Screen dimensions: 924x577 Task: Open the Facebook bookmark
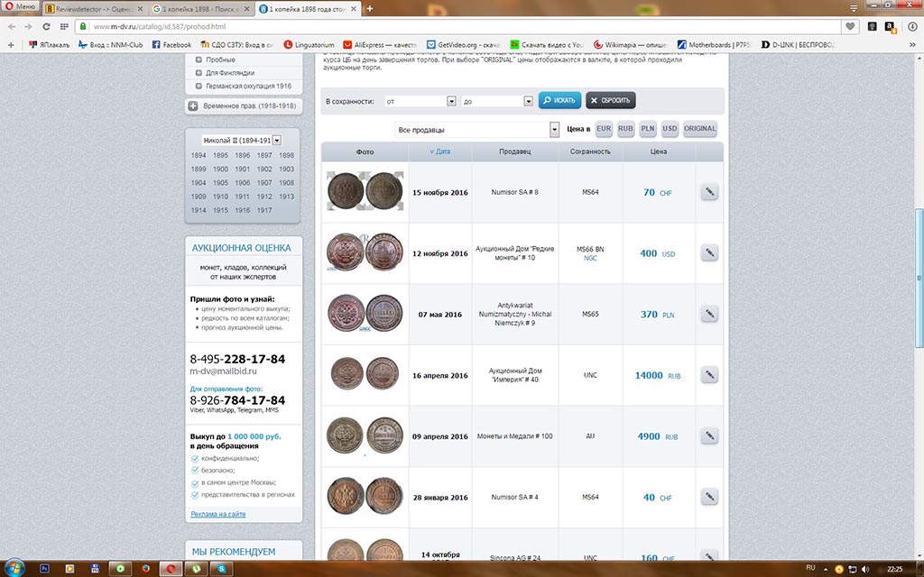coord(171,44)
